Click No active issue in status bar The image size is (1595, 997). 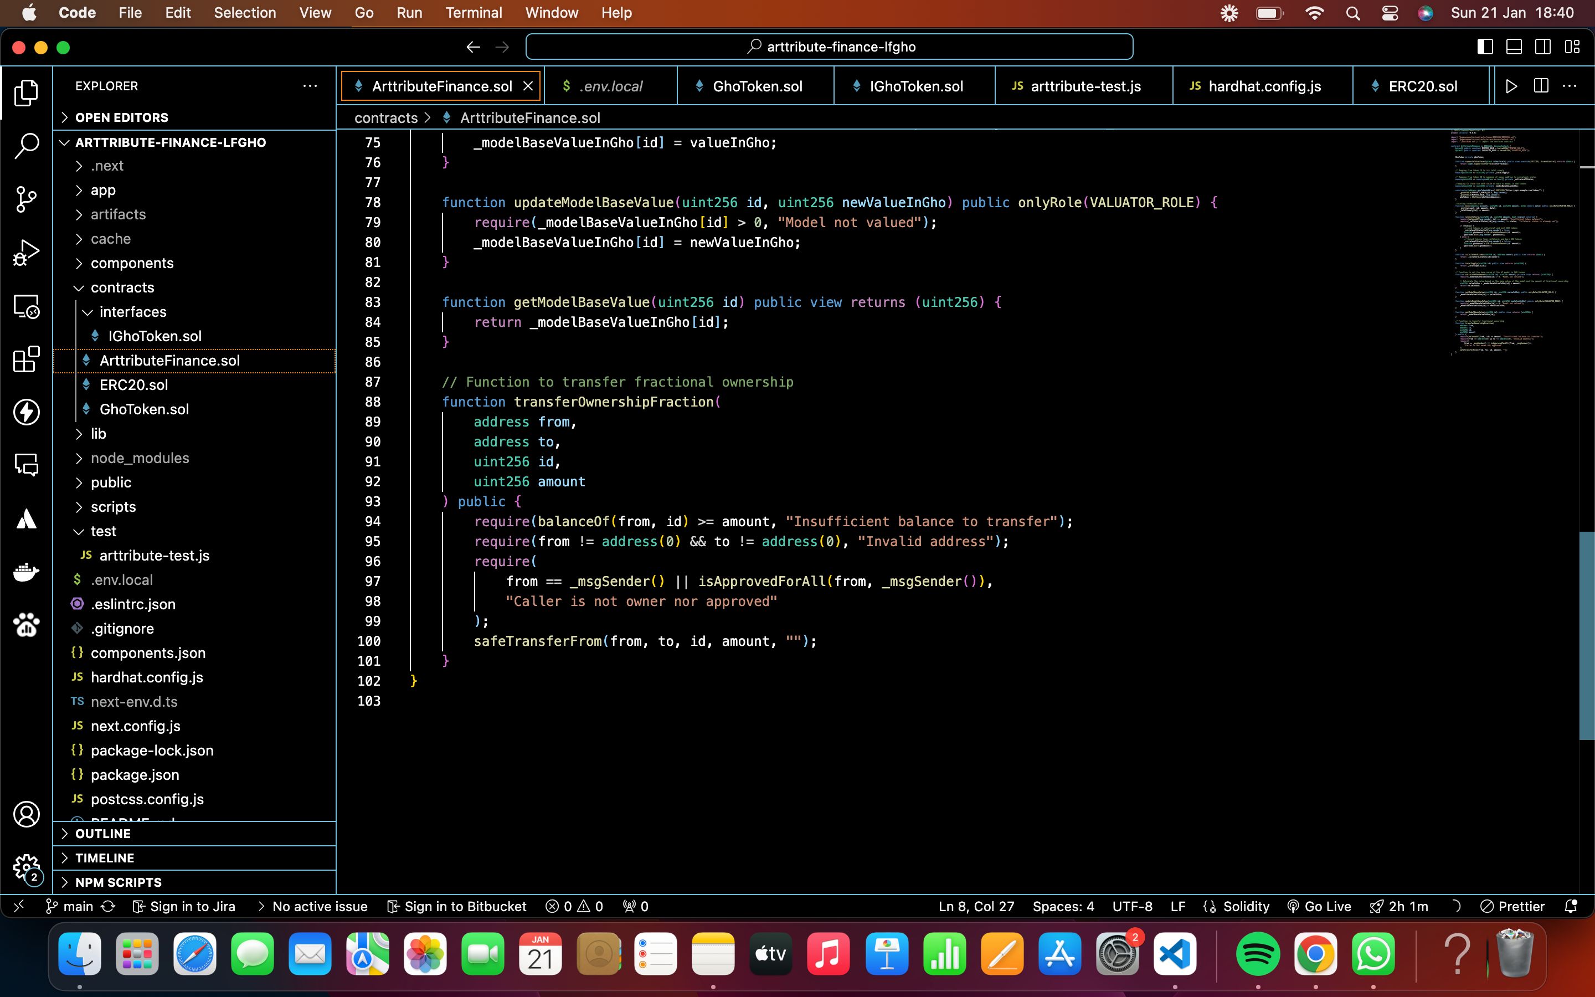(x=312, y=907)
